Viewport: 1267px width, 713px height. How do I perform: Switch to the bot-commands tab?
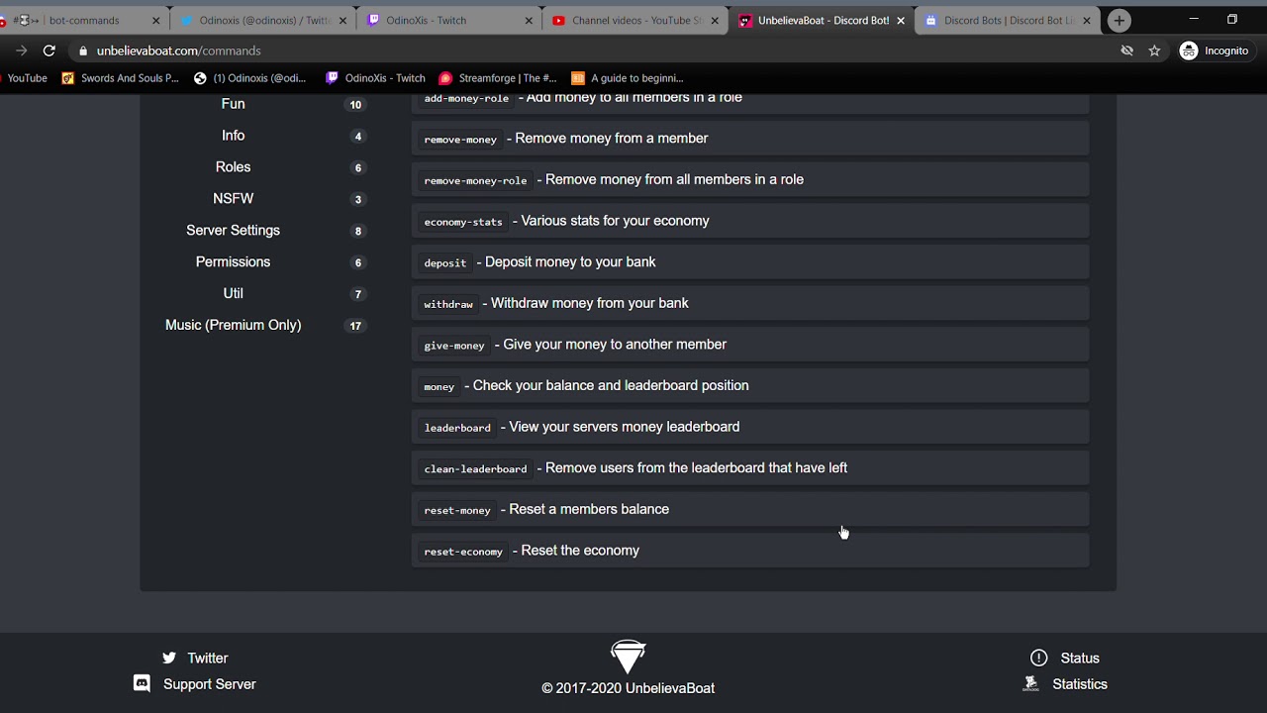point(84,20)
